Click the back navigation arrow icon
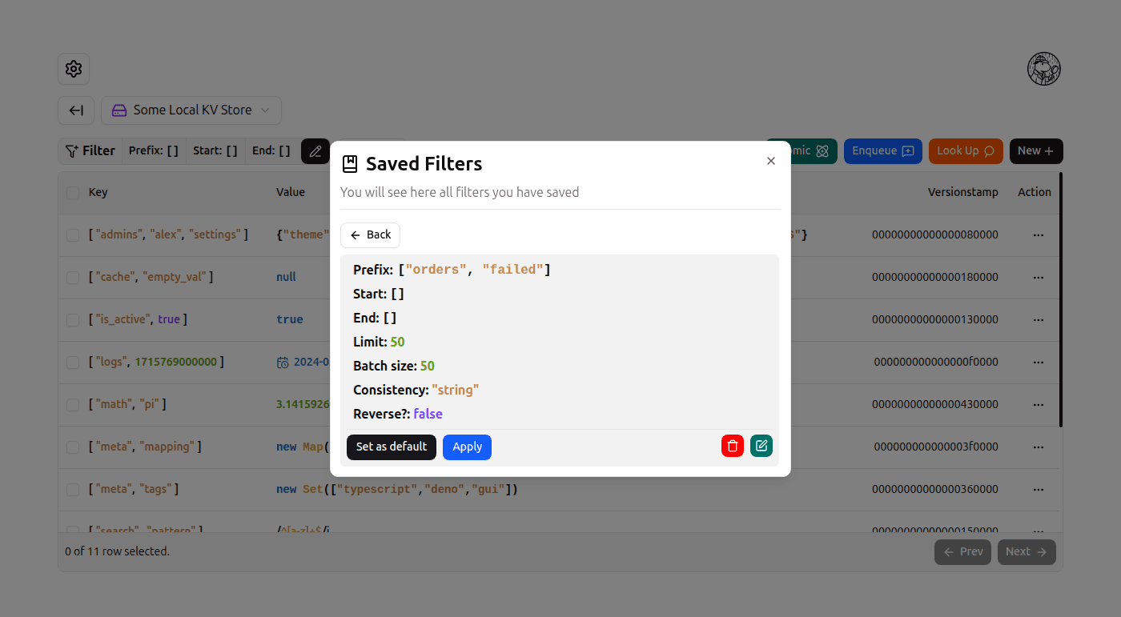Viewport: 1121px width, 617px height. pos(76,110)
